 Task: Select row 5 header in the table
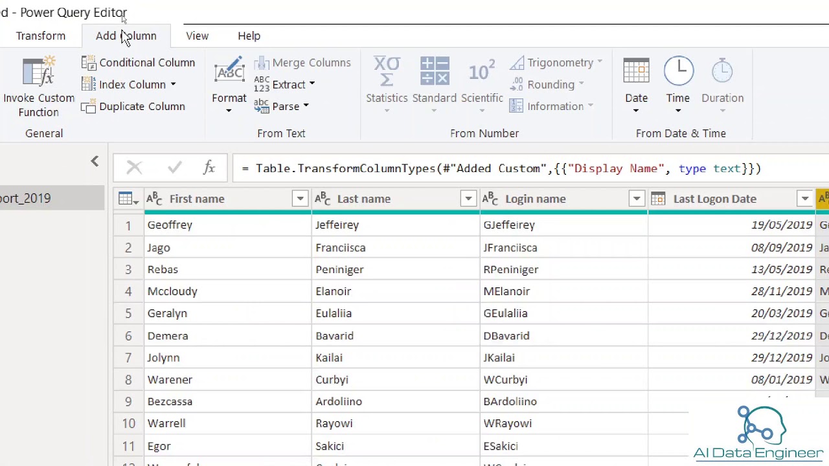128,313
